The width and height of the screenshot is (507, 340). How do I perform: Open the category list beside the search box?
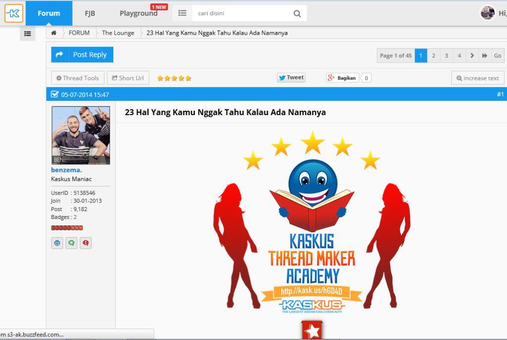tap(182, 13)
